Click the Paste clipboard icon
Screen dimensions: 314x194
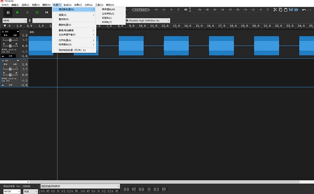pyautogui.click(x=286, y=9)
